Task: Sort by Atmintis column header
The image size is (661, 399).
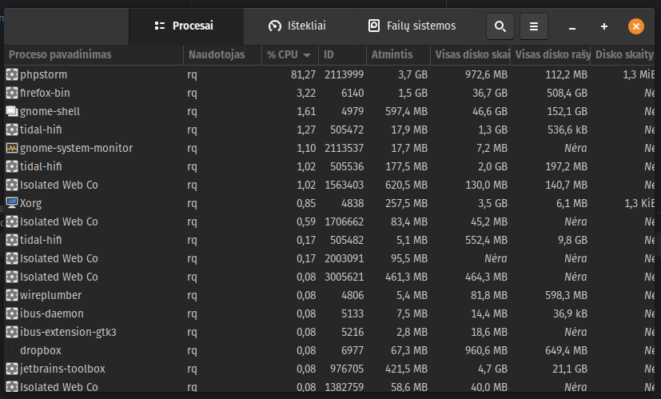Action: click(398, 55)
